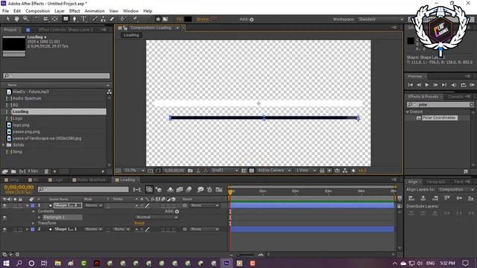This screenshot has width=477, height=268.
Task: Toggle Region of Interest in viewer
Action: click(244, 170)
